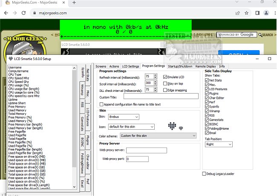Switch to the Remote Display tab
The height and width of the screenshot is (196, 277).
tap(206, 66)
